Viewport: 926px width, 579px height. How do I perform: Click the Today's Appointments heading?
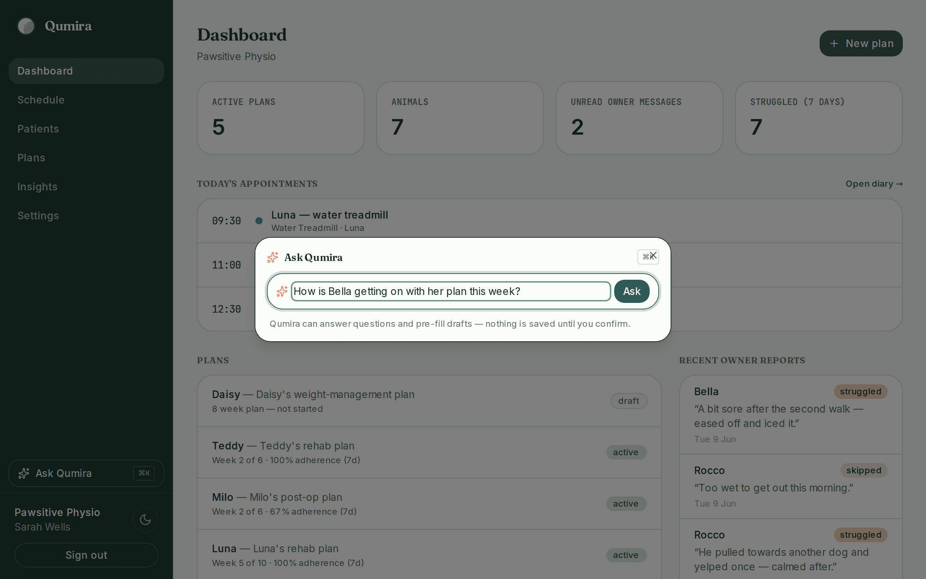pyautogui.click(x=257, y=184)
